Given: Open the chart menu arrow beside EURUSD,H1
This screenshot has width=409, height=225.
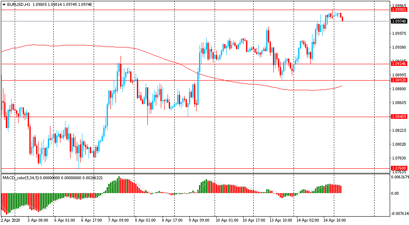Looking at the screenshot, I should pyautogui.click(x=4, y=5).
